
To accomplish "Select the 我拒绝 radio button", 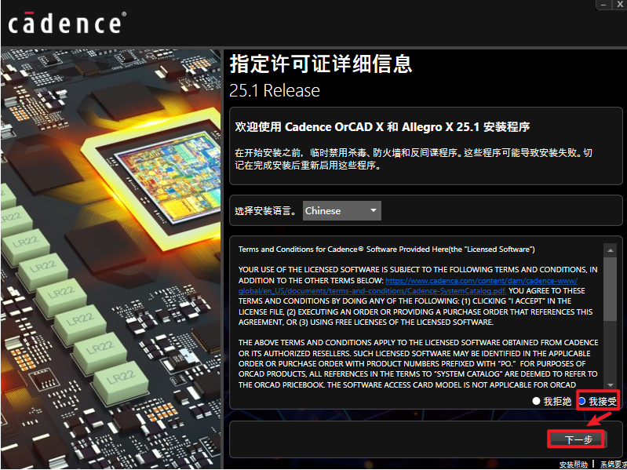I will pyautogui.click(x=537, y=401).
